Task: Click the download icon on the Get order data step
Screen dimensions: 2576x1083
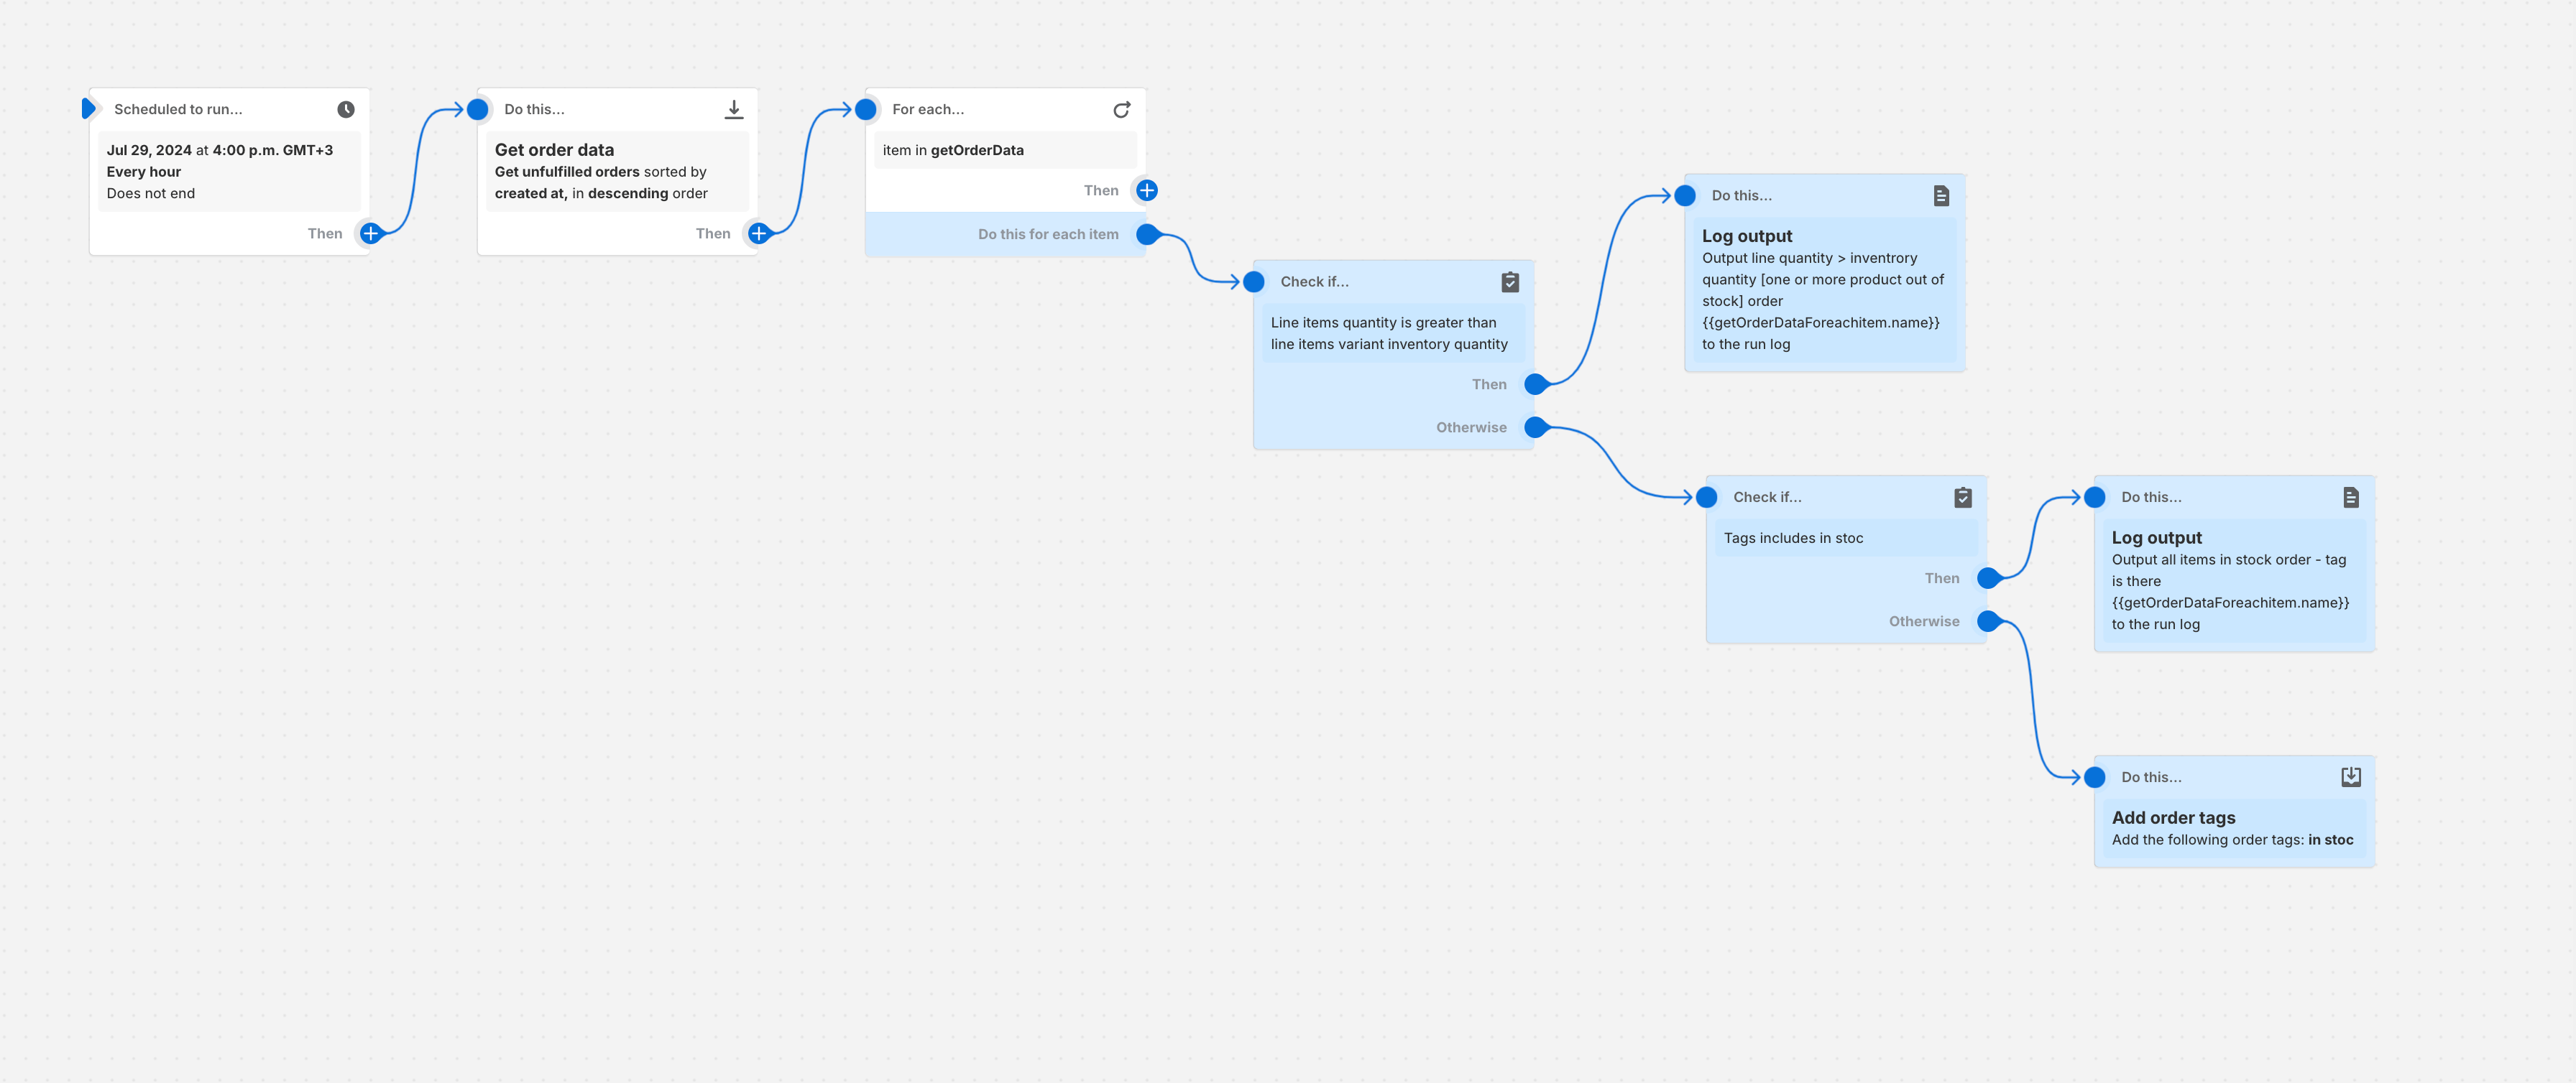Action: coord(734,109)
